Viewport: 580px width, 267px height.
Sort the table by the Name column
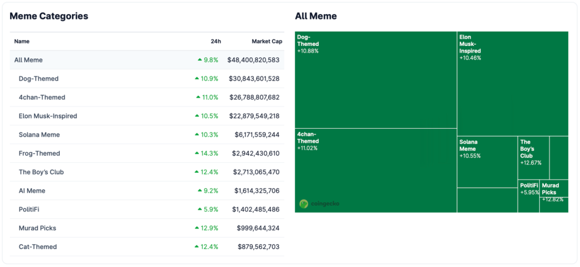click(x=22, y=41)
